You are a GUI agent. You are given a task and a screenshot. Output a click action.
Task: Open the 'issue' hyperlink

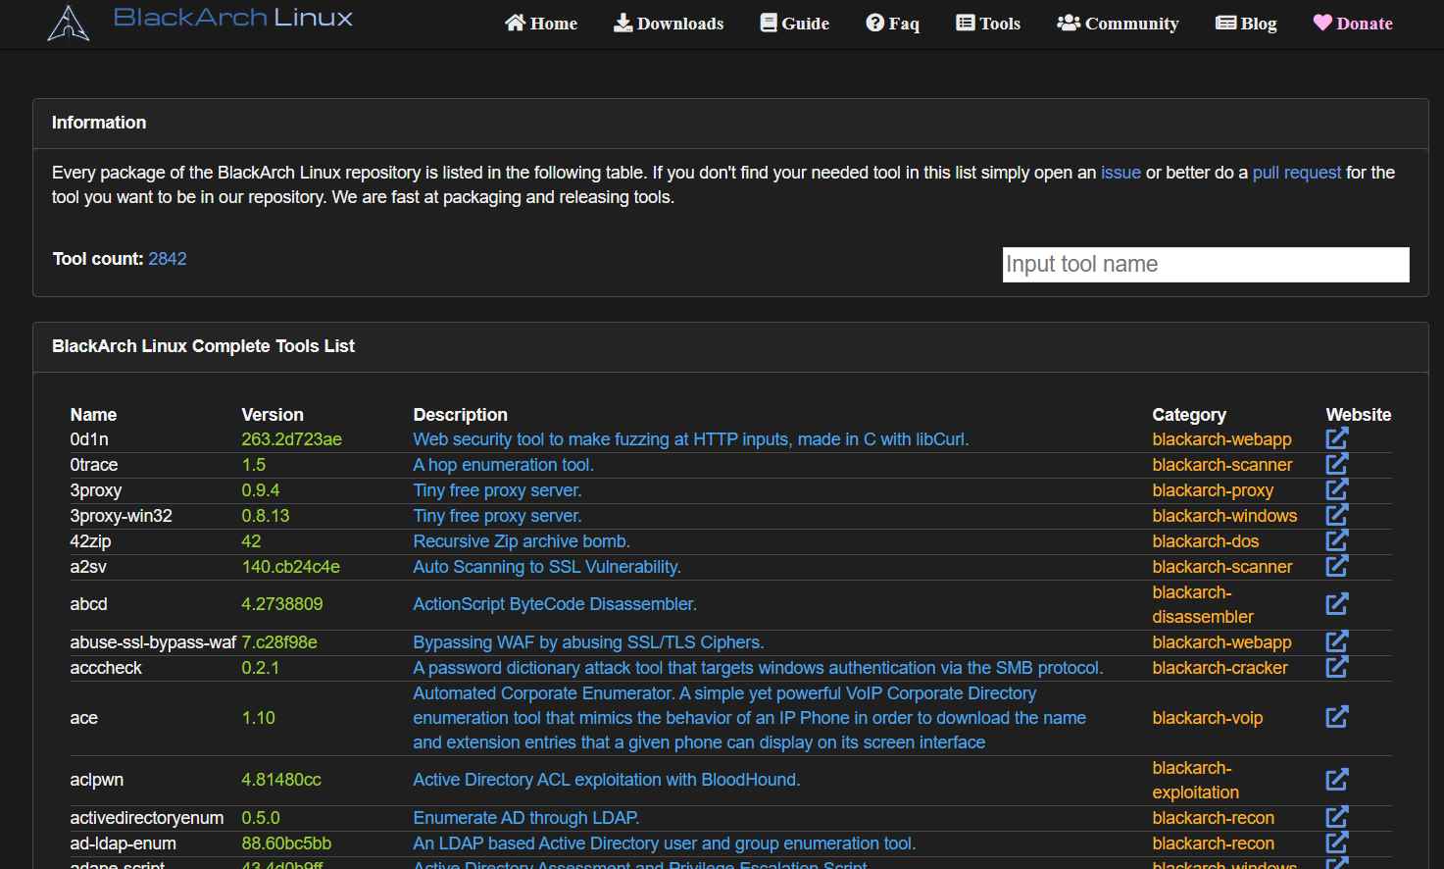coord(1120,173)
